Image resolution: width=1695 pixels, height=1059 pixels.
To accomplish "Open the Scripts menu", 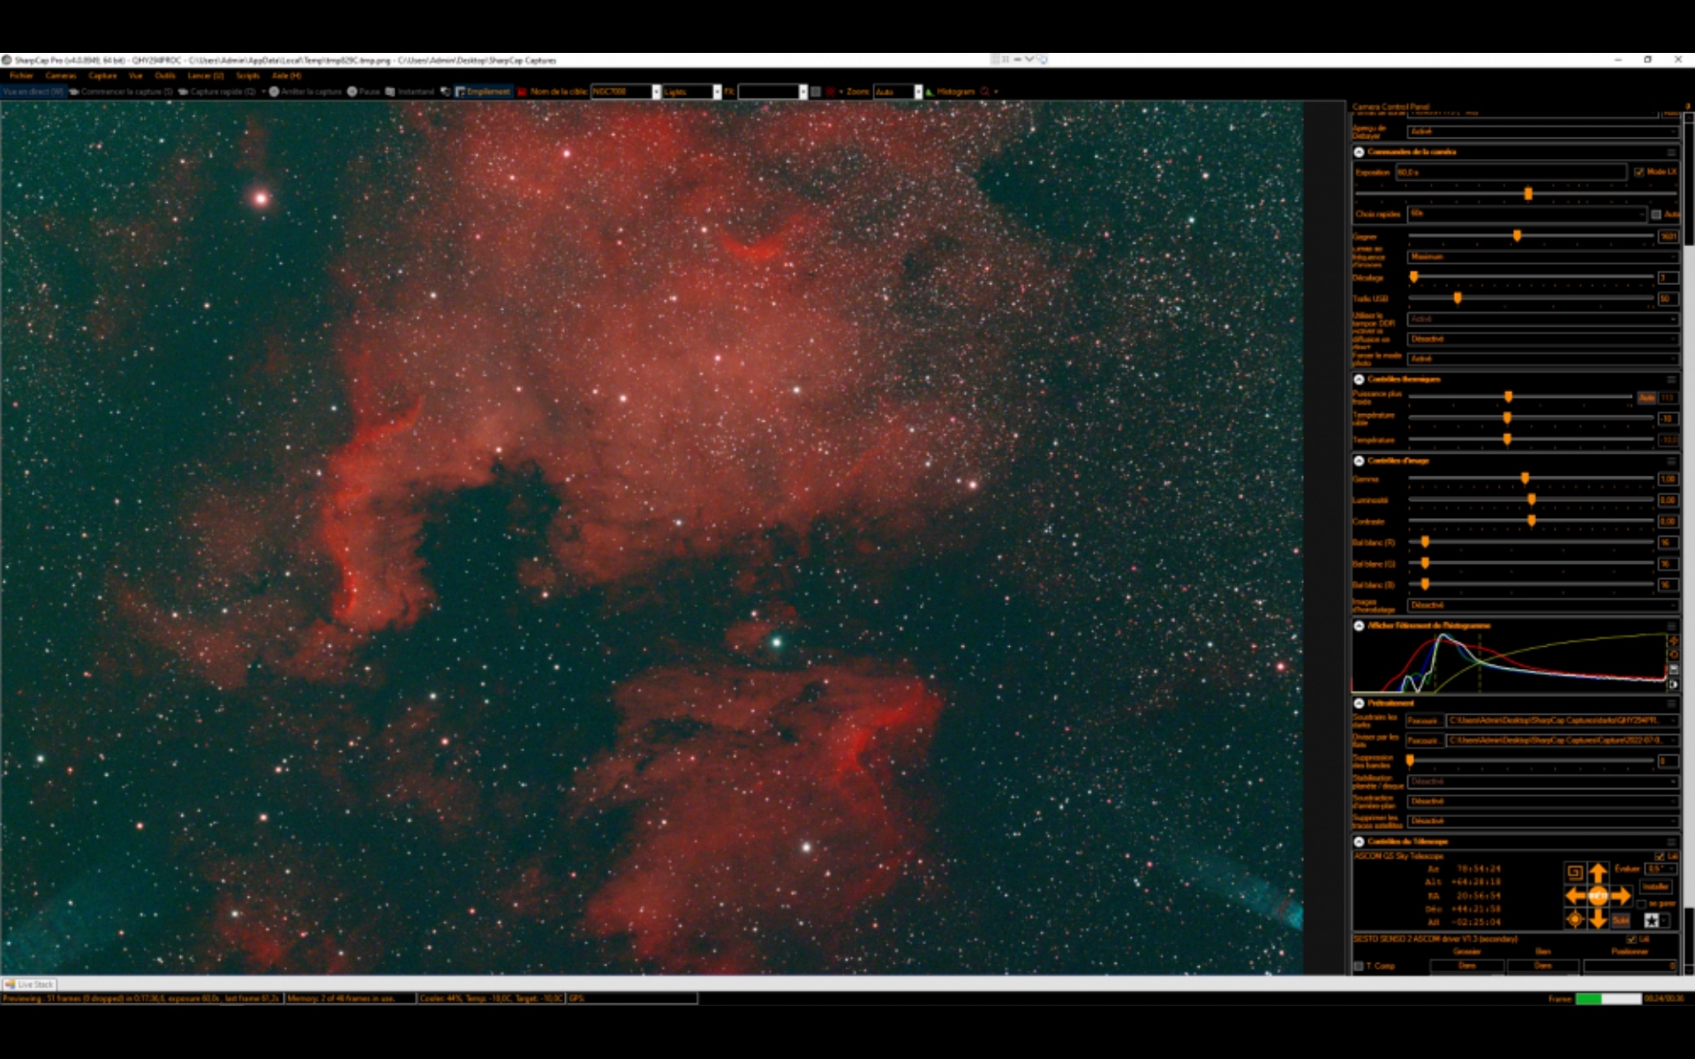I will point(247,76).
